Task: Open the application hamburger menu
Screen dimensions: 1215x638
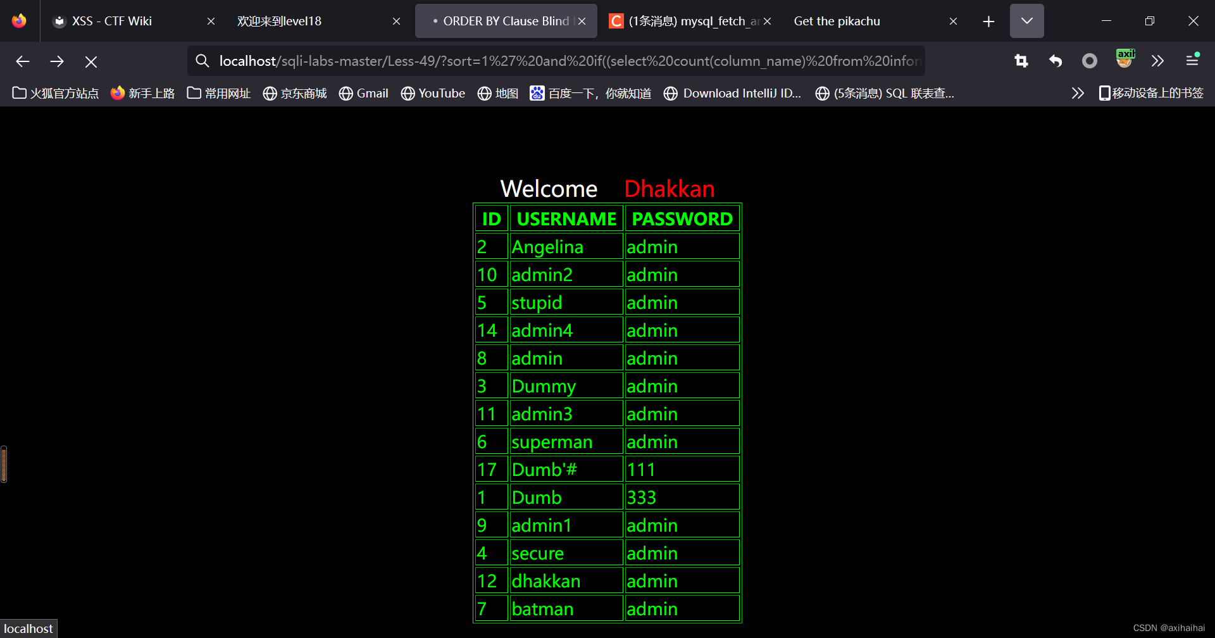Action: 1193,61
